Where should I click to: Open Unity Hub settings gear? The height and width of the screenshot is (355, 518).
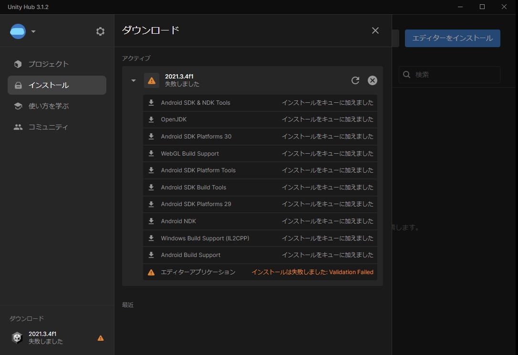click(100, 31)
